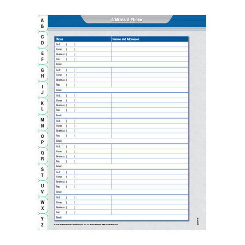The image size is (245, 245).
Task: Open the W X index tab
Action: click(x=43, y=205)
